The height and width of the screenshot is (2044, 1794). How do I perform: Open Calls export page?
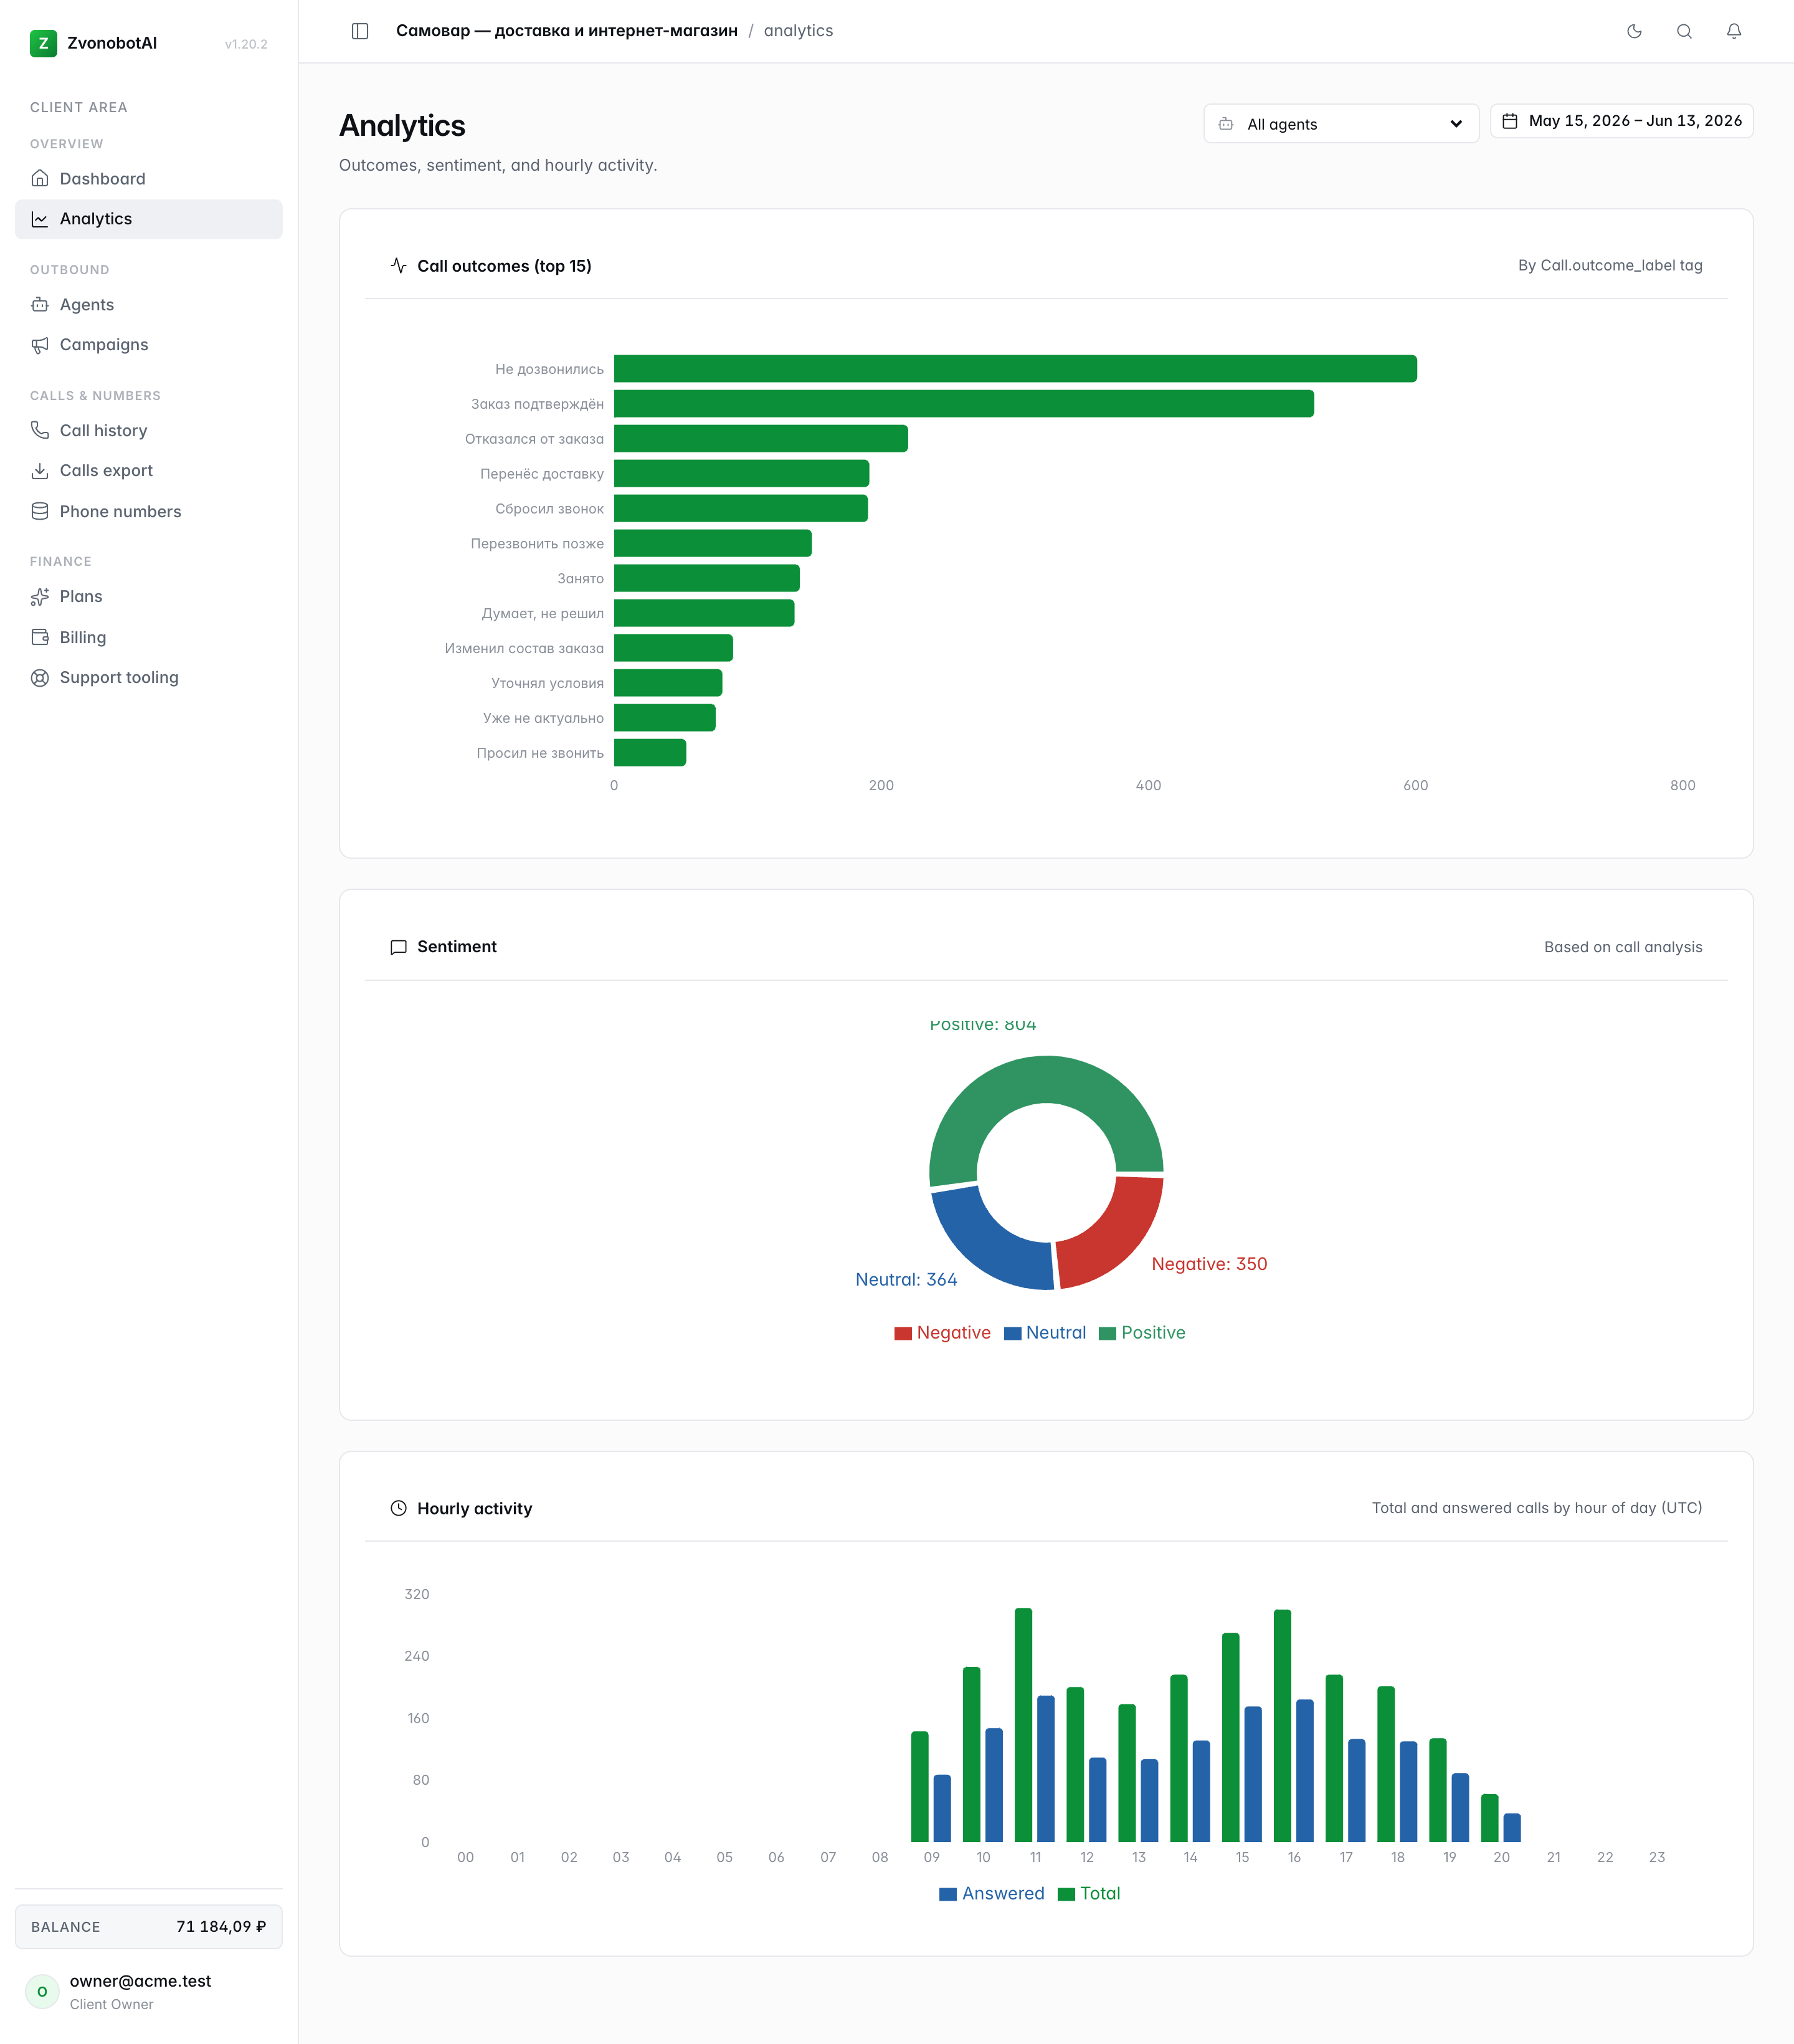149,470
